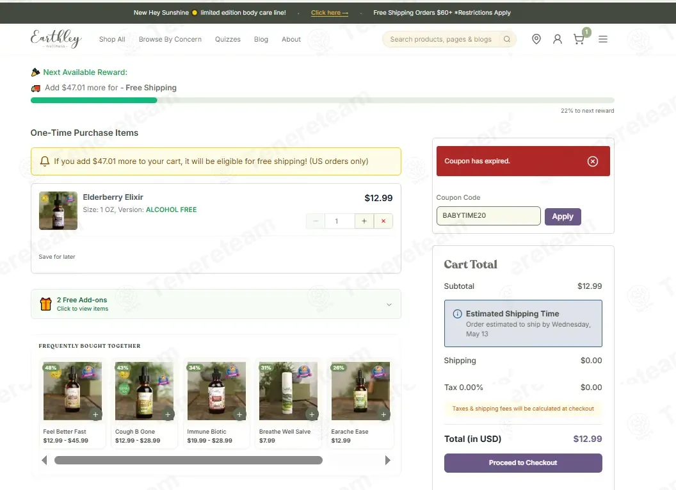Screen dimensions: 676x490
Task: Add Cough B Gone with plus icon
Action: coord(168,414)
